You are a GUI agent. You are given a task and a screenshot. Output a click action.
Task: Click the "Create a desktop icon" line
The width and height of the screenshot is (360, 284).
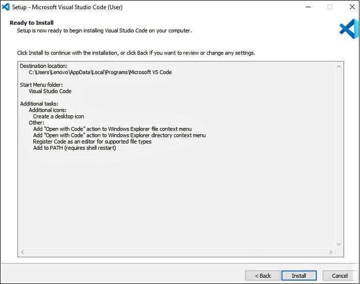(59, 117)
